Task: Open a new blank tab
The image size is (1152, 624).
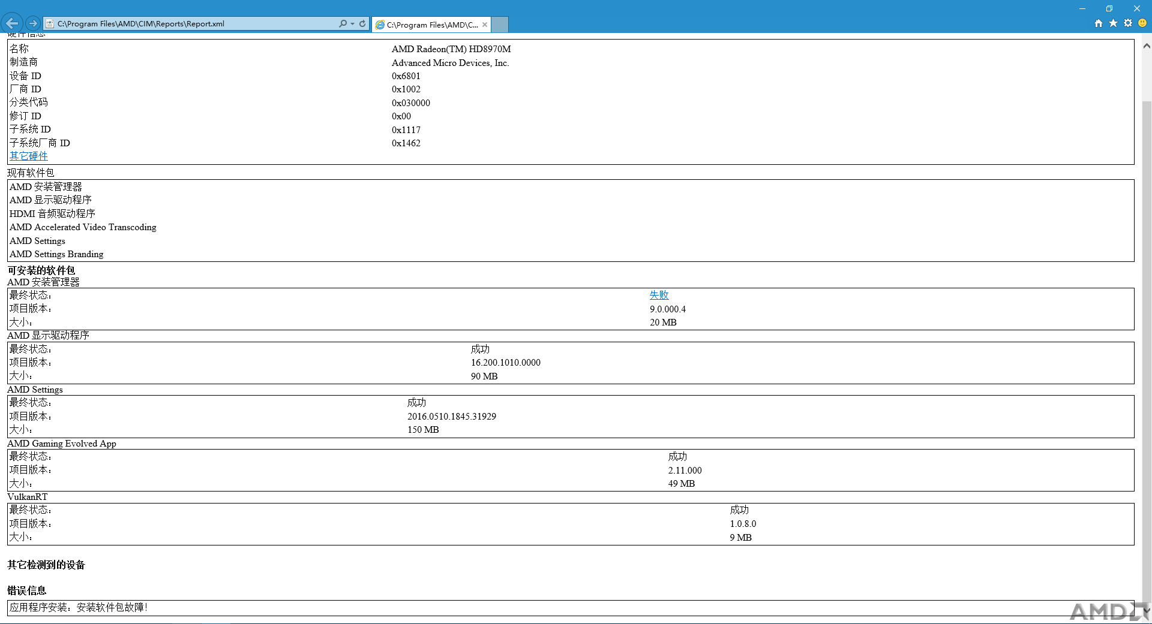Action: pos(500,25)
